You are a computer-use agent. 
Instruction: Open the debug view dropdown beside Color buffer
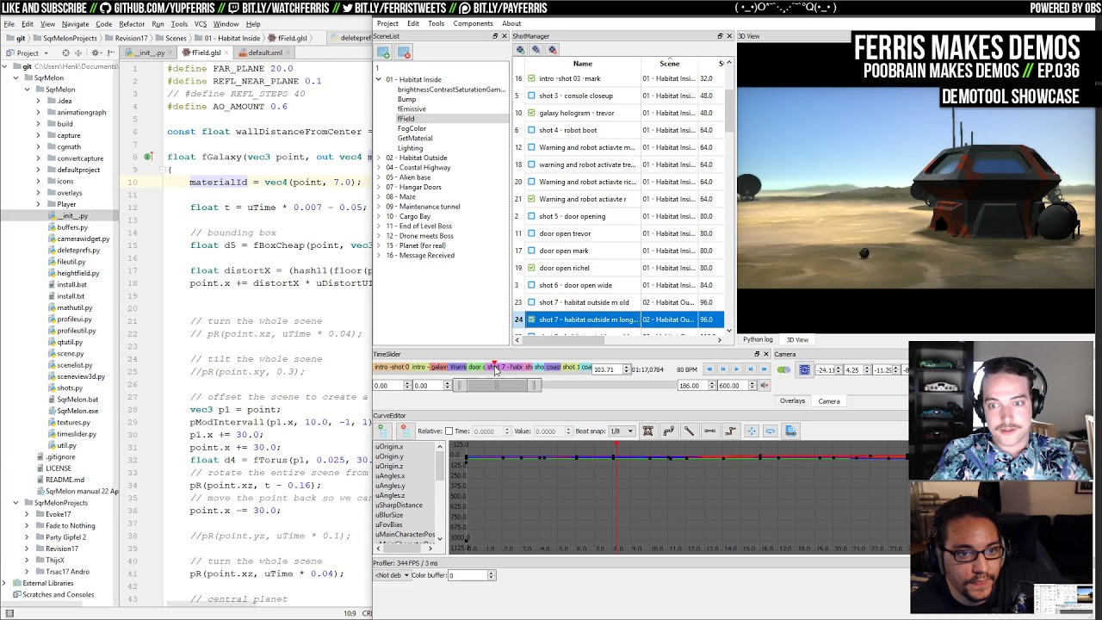[391, 575]
